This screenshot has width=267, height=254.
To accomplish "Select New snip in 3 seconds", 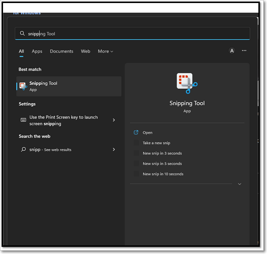I will [x=162, y=153].
